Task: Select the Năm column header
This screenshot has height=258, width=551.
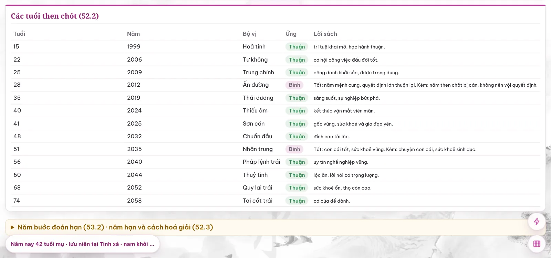Action: pyautogui.click(x=133, y=34)
